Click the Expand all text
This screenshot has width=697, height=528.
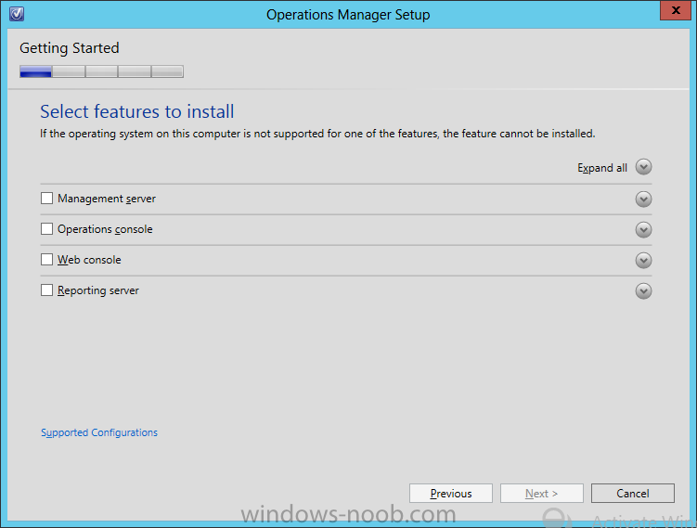(x=602, y=168)
